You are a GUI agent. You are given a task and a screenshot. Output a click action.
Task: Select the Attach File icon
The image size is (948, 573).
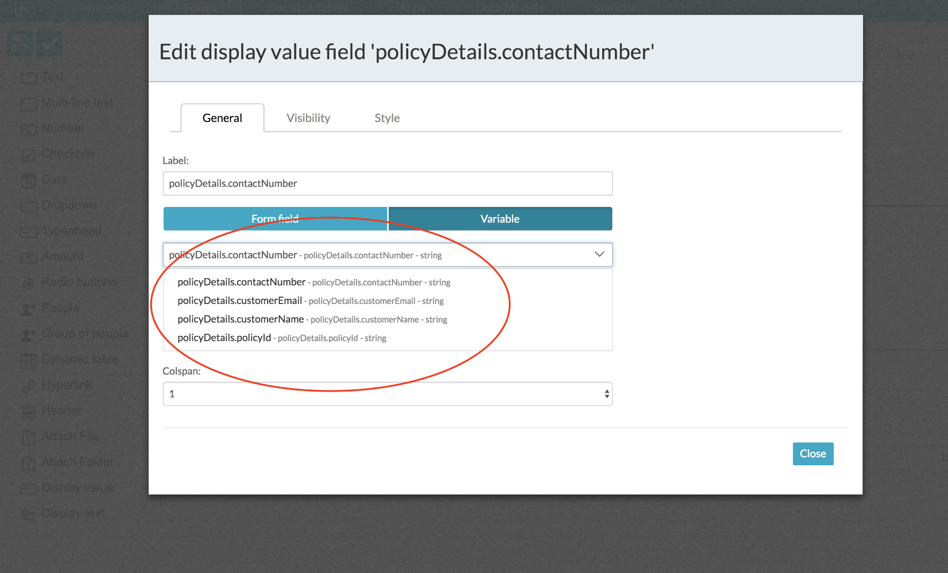tap(28, 437)
